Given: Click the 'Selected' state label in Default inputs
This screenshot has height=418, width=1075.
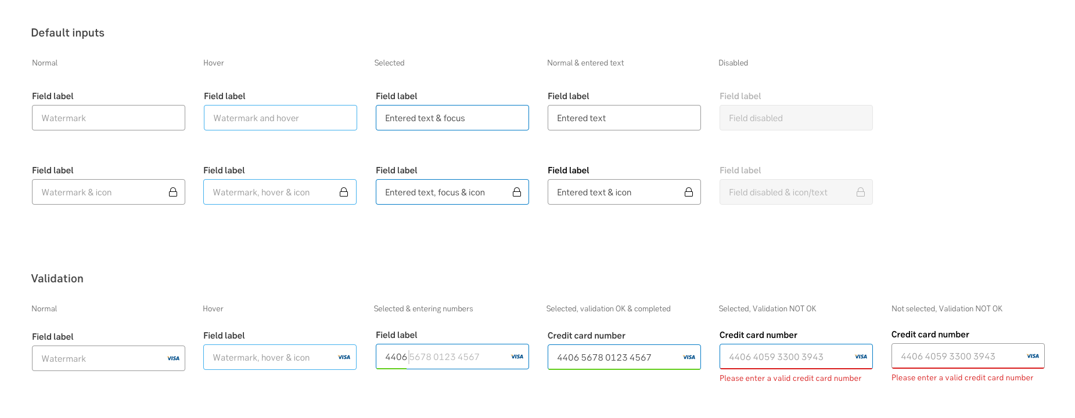Looking at the screenshot, I should [389, 63].
